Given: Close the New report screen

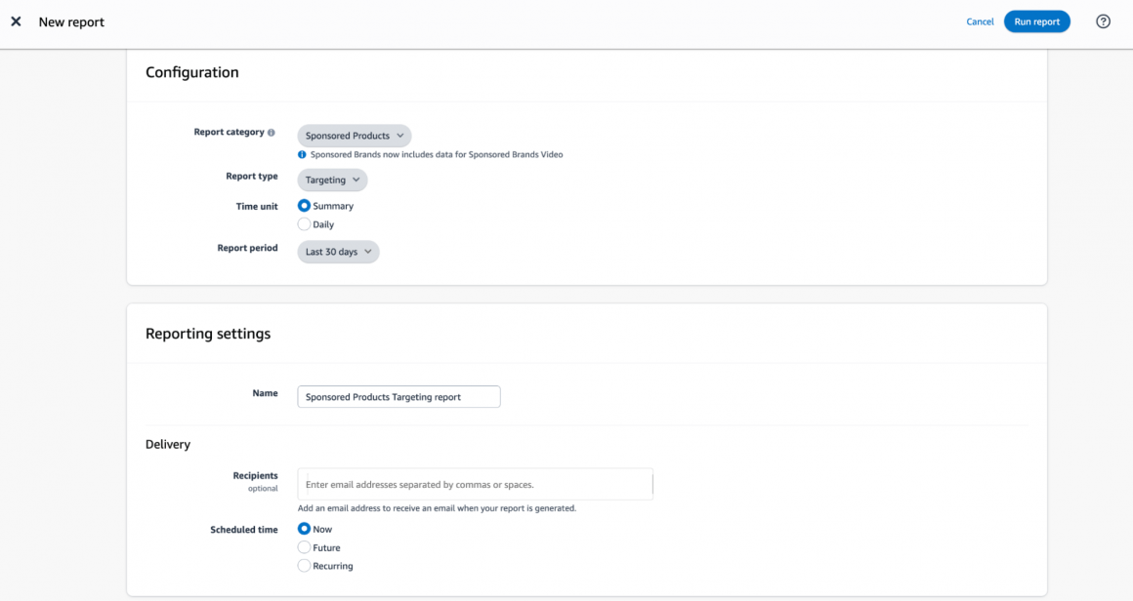Looking at the screenshot, I should [x=16, y=20].
